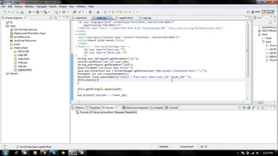Click the Back navigation arrow in toolbar

coord(126,12)
